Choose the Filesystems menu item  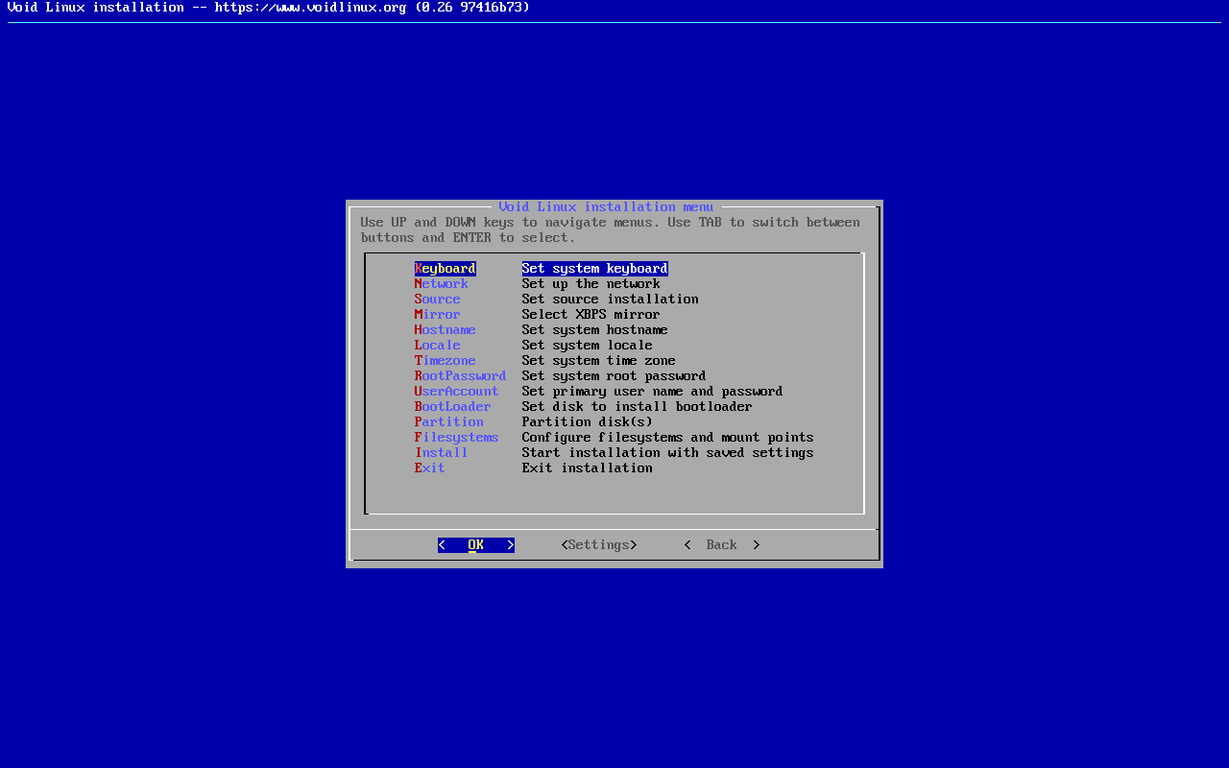(x=456, y=438)
